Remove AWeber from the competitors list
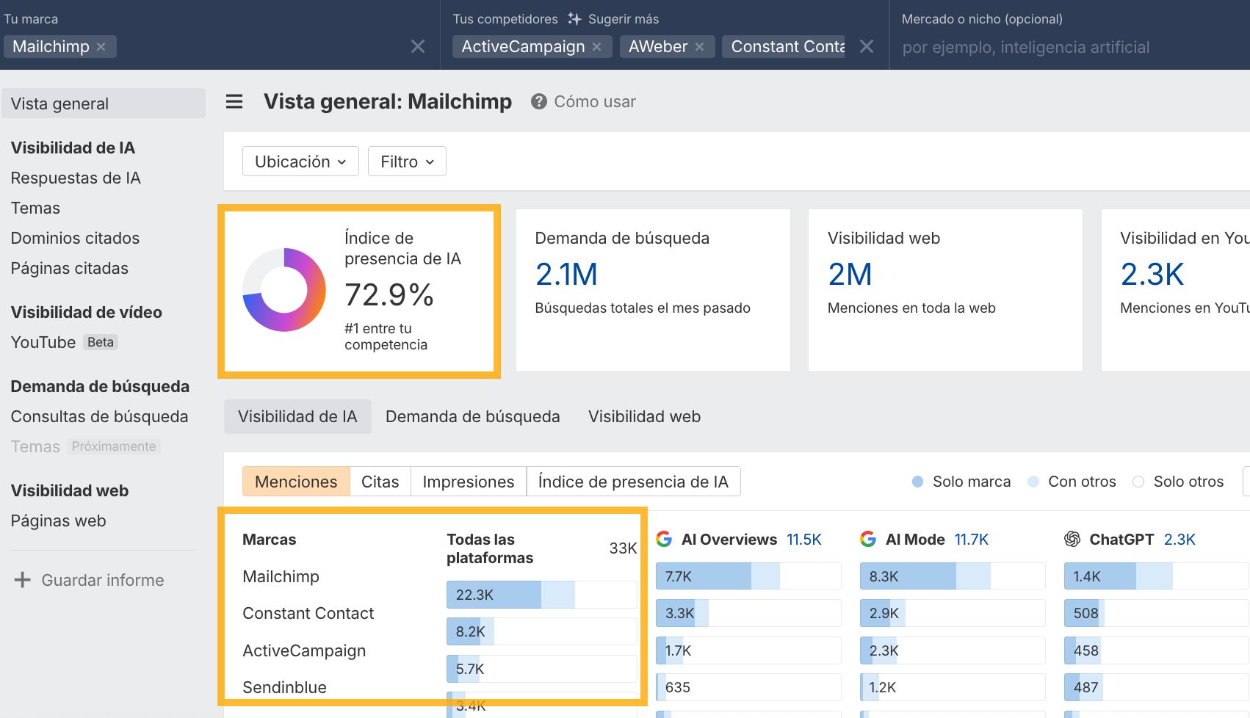Image resolution: width=1250 pixels, height=718 pixels. [x=700, y=46]
